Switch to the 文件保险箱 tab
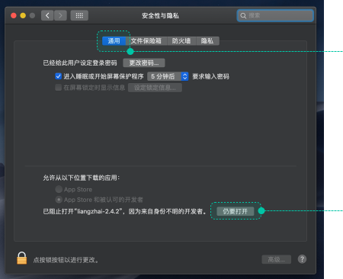 [146, 41]
